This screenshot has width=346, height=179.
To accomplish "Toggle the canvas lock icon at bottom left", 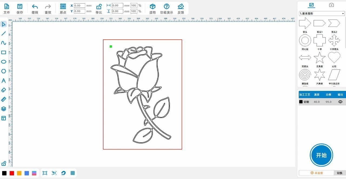I will pyautogui.click(x=4, y=163).
